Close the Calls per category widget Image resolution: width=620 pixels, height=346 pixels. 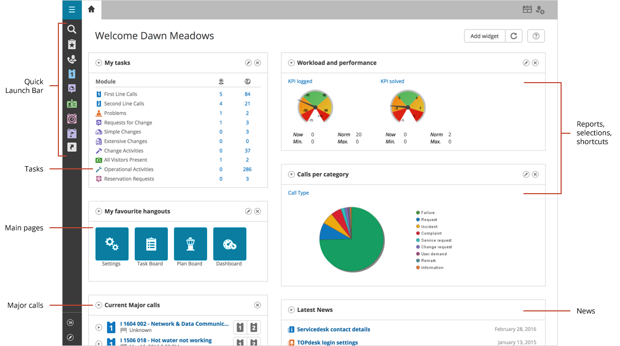[x=535, y=174]
